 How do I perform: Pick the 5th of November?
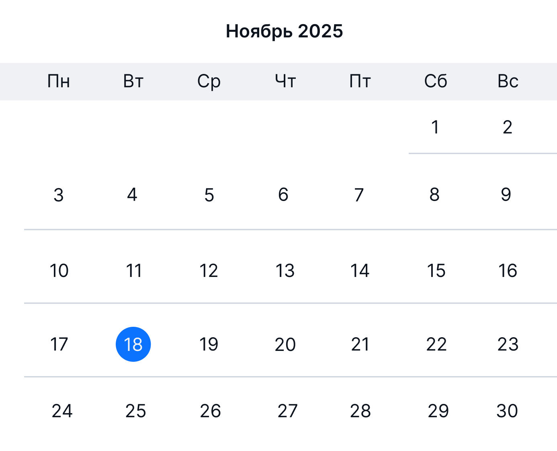tap(209, 195)
